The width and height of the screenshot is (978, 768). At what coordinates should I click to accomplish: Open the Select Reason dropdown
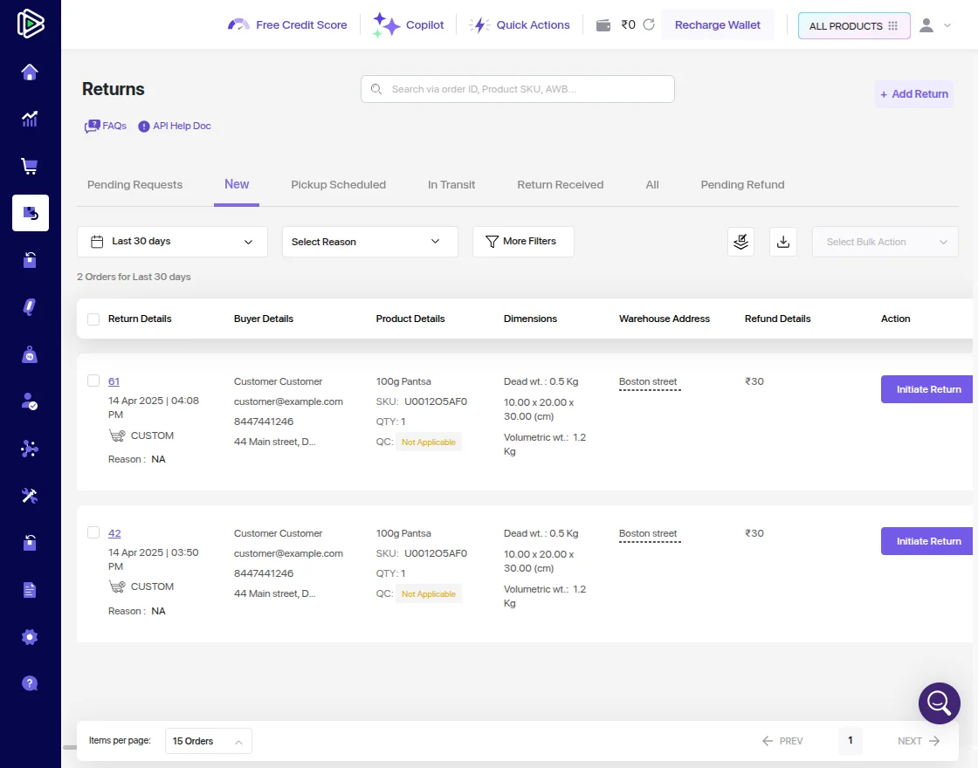click(369, 242)
